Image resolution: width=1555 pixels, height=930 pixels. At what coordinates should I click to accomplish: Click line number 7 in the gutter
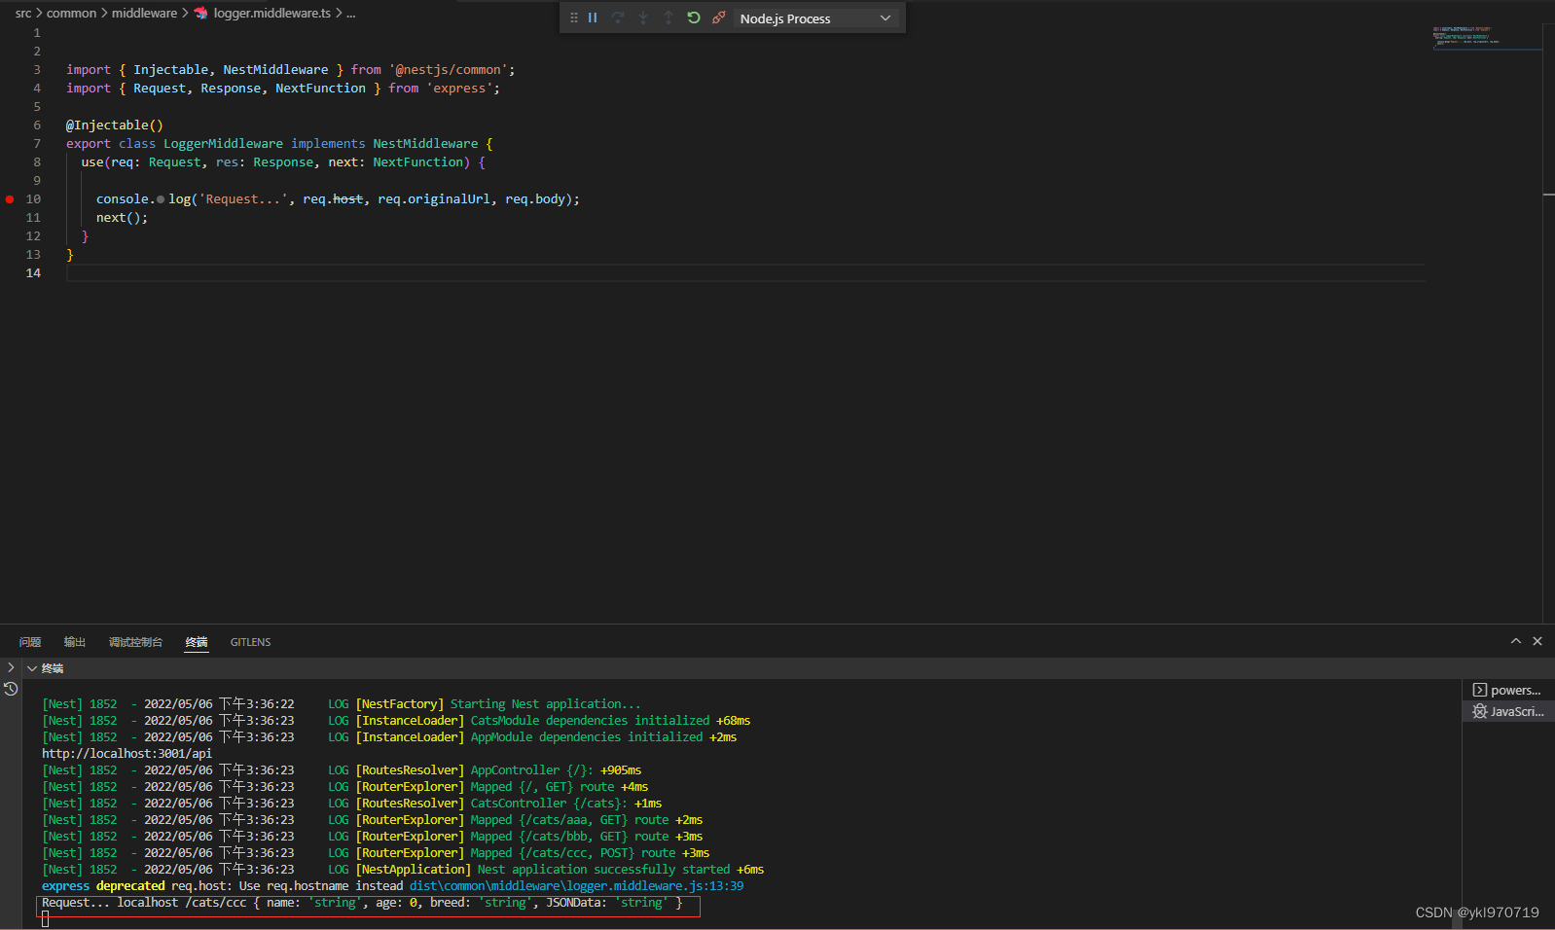(37, 144)
